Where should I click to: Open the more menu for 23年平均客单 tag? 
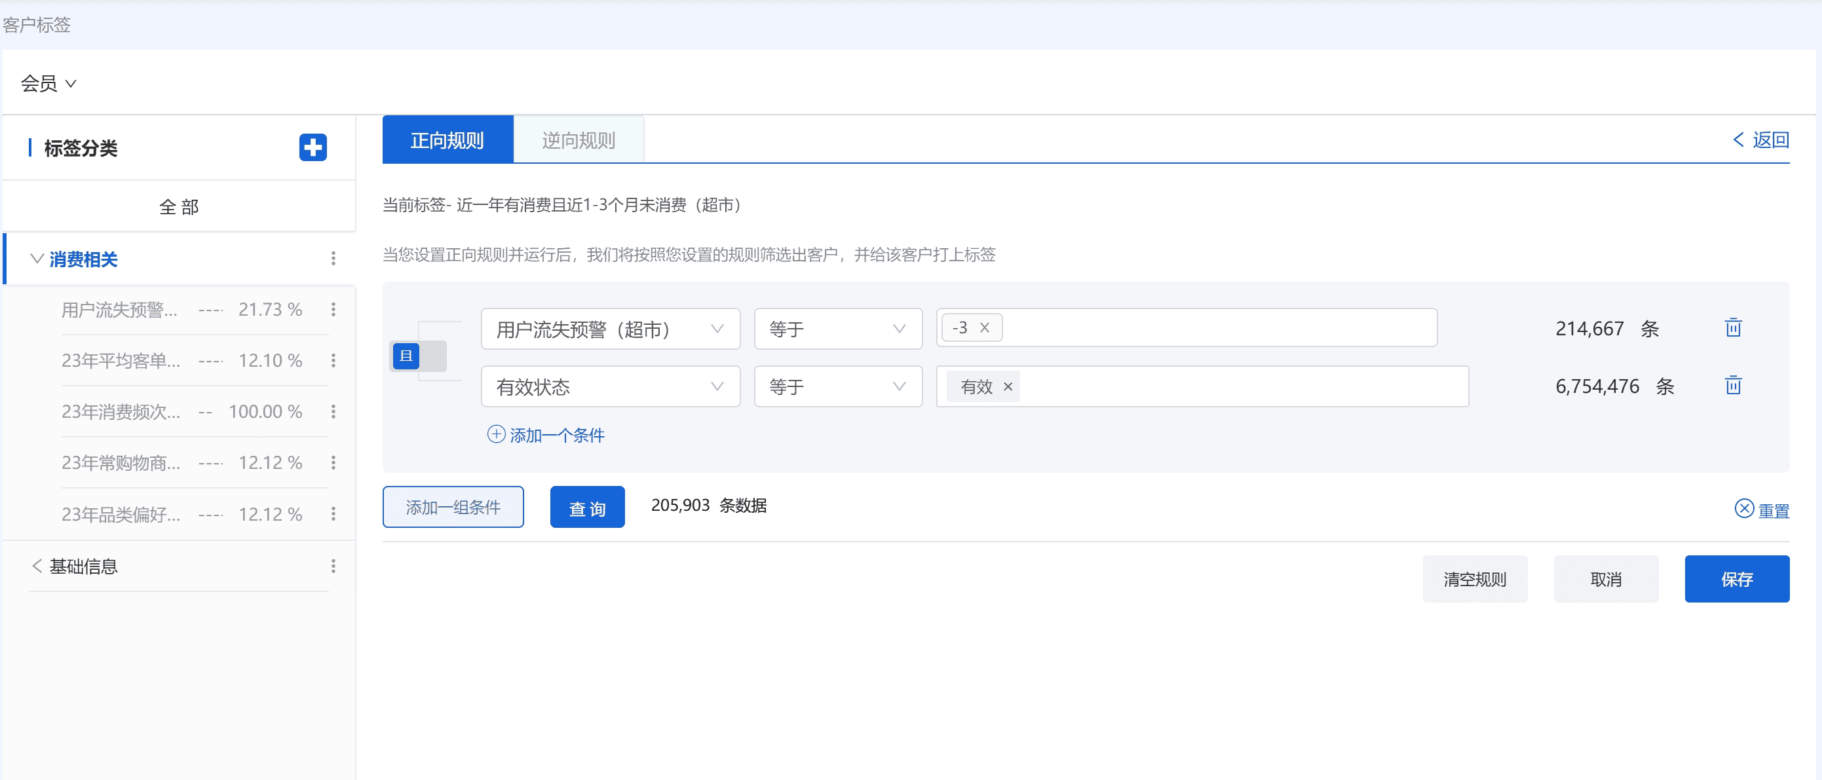point(333,360)
